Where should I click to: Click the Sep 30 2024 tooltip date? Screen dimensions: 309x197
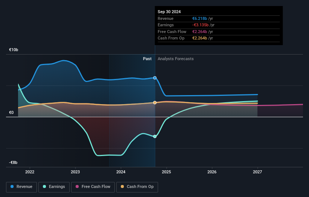pyautogui.click(x=169, y=12)
